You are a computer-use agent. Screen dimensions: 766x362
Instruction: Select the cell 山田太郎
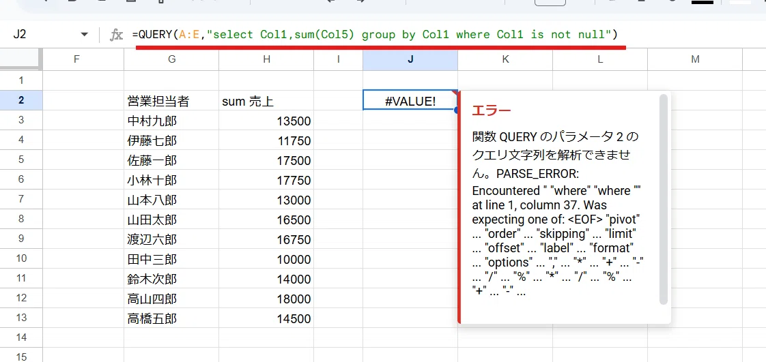pos(171,220)
